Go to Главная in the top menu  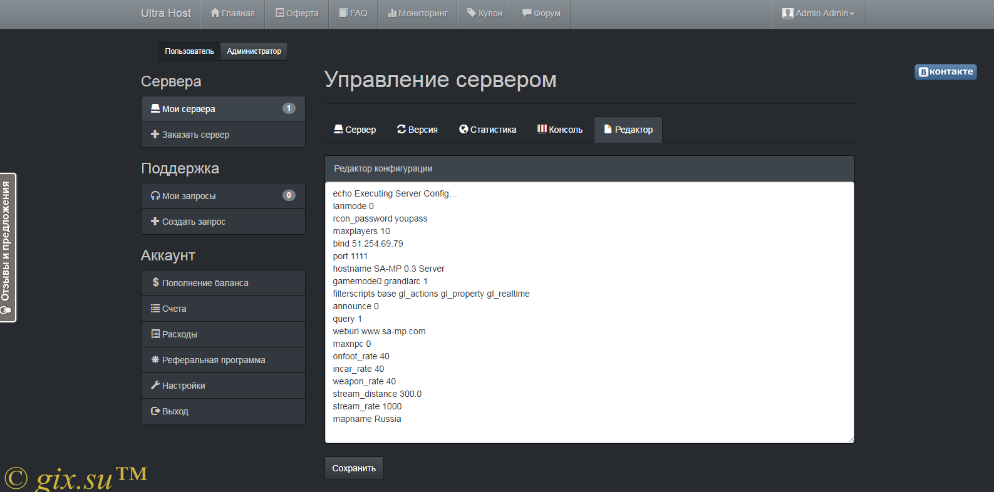coord(233,13)
